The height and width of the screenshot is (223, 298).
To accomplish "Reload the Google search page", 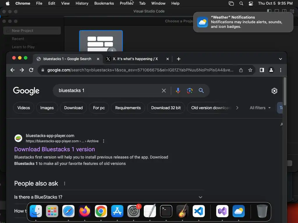I will (x=31, y=70).
